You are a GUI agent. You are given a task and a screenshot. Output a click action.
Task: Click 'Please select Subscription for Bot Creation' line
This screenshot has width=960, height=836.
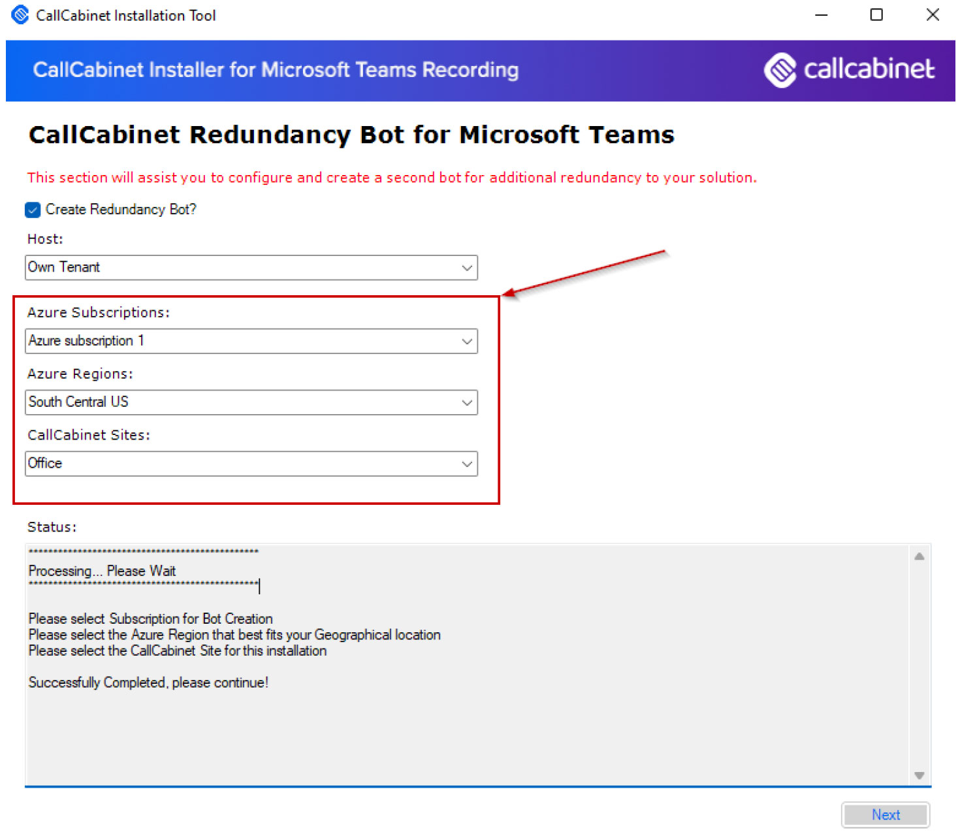(x=150, y=619)
